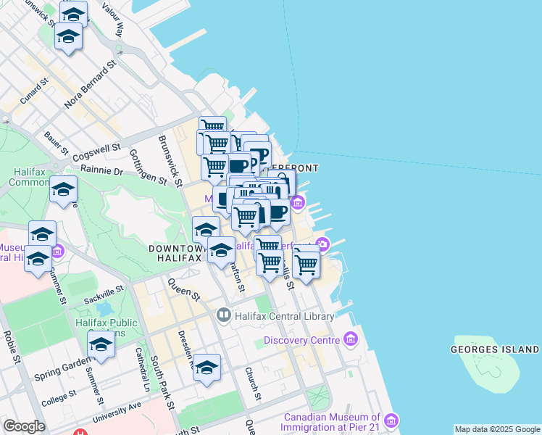The height and width of the screenshot is (435, 542).
Task: Select the shopping cart marker left of the full coffee cup
Action: (214, 167)
